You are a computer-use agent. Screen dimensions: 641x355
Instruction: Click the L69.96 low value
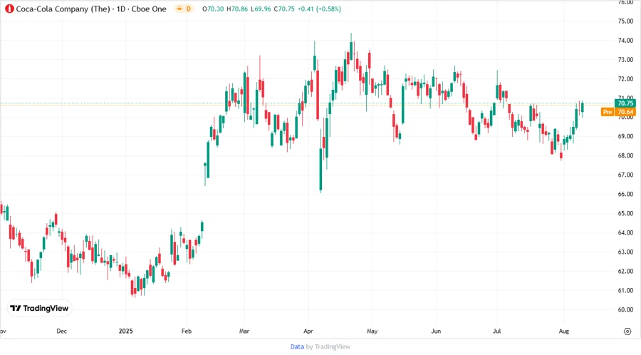click(x=261, y=9)
